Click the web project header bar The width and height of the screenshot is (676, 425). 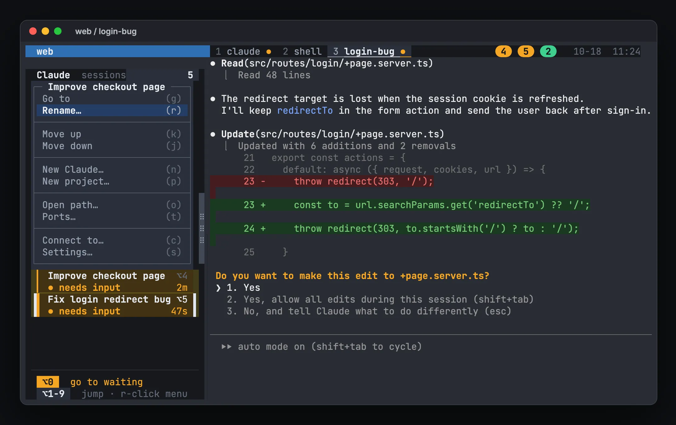118,51
